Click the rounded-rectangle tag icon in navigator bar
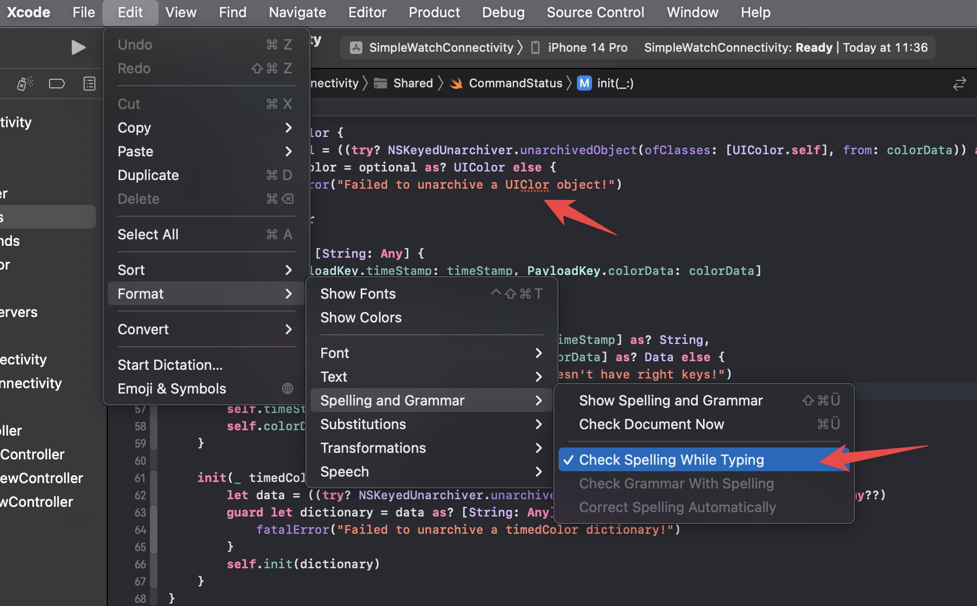Screen dimensions: 977x606 [57, 83]
